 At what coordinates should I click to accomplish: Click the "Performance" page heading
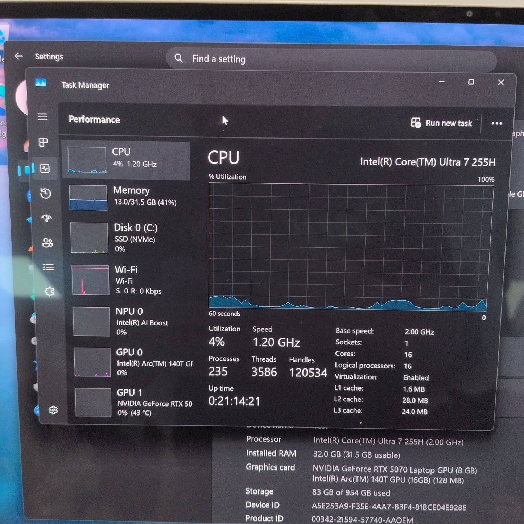point(94,119)
